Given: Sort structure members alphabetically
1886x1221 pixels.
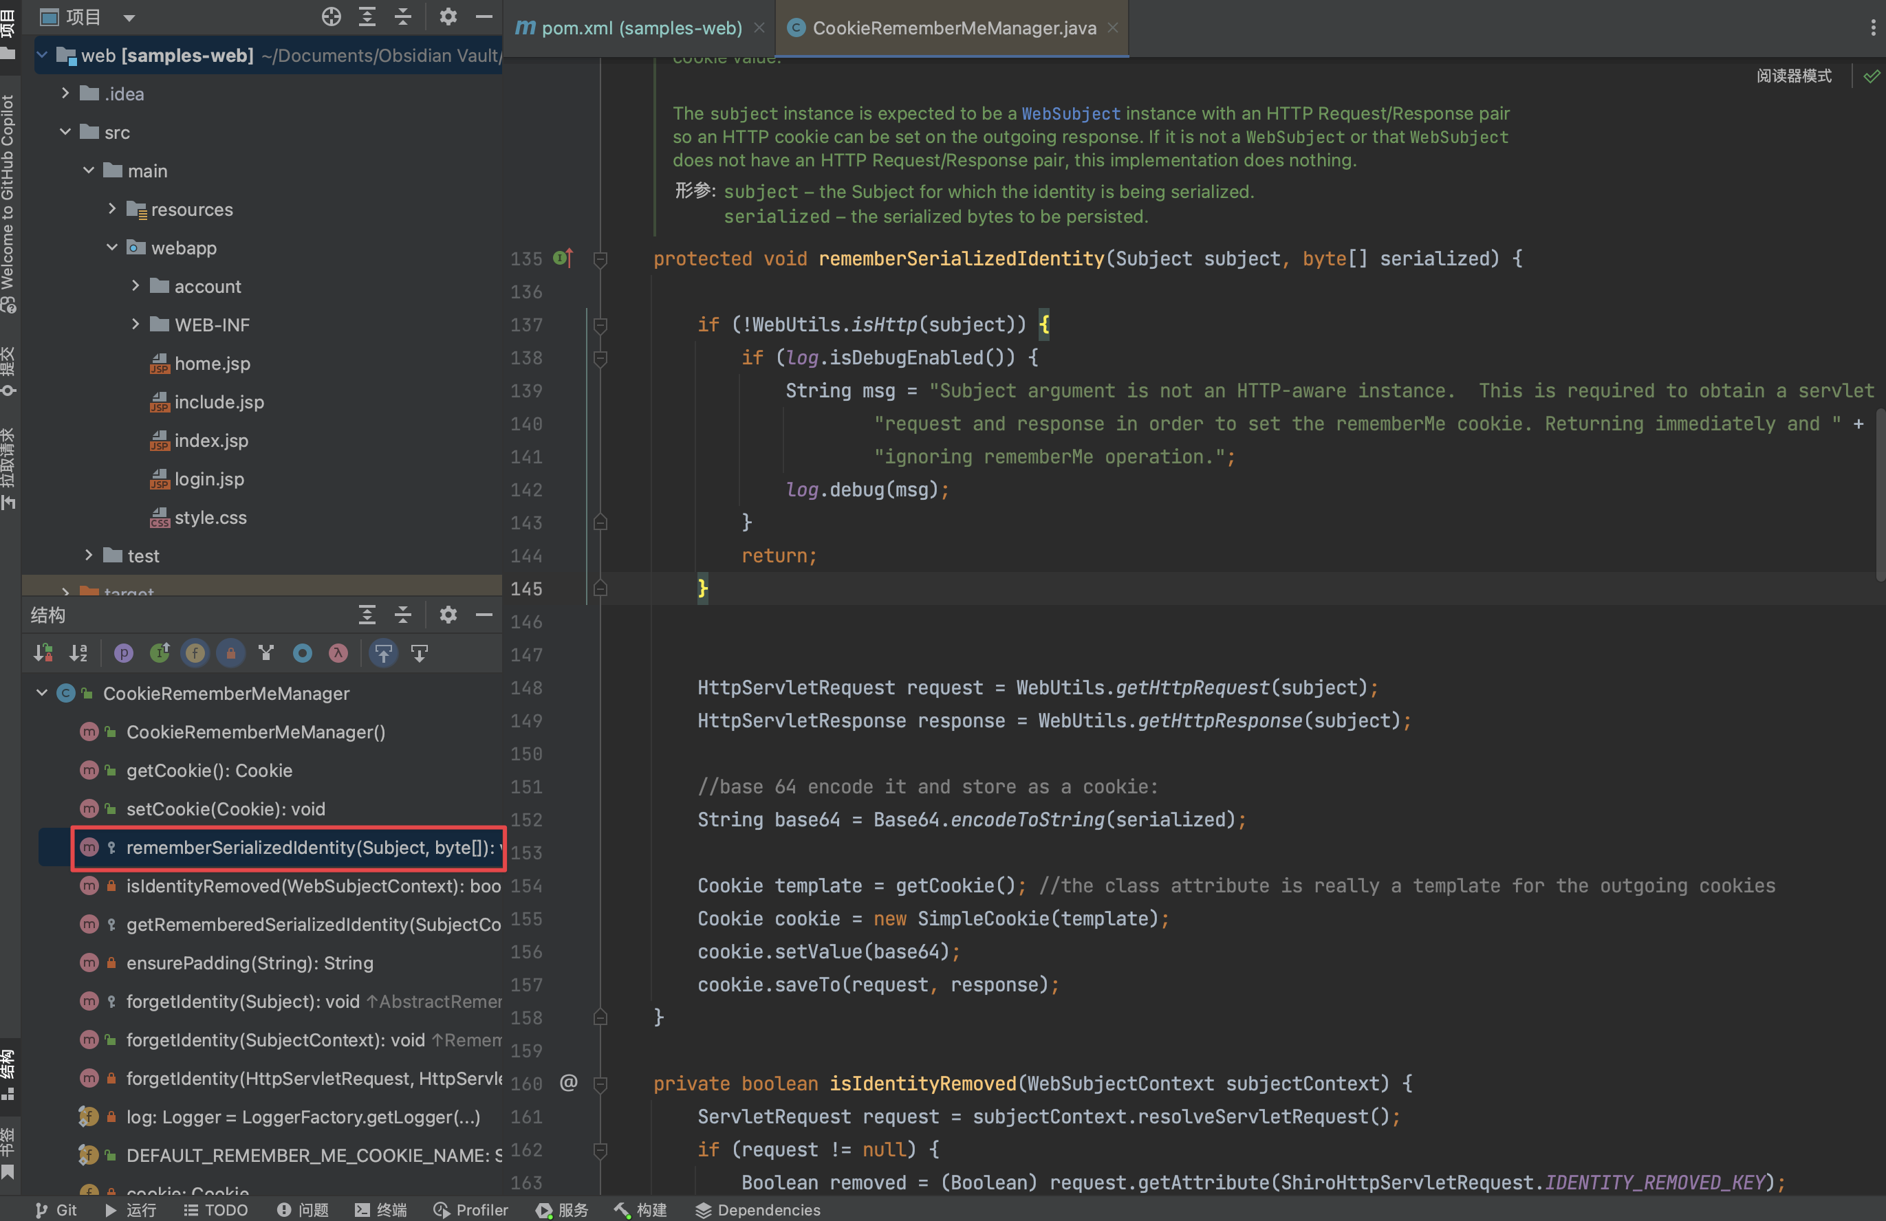Looking at the screenshot, I should click(78, 653).
